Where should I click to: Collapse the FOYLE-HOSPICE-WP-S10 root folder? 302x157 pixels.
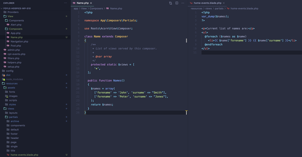(2, 8)
